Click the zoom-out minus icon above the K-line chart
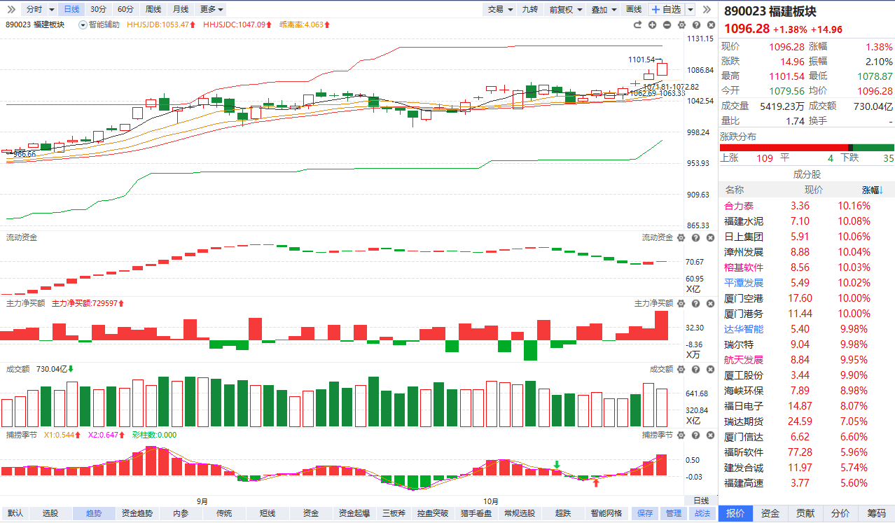The width and height of the screenshot is (895, 523). [x=667, y=25]
